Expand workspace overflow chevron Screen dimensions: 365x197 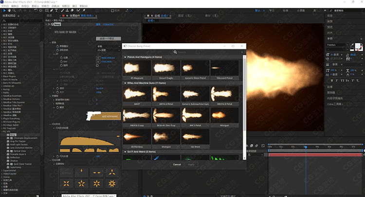click(325, 11)
